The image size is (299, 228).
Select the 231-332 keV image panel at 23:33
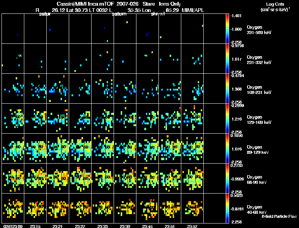click(103, 59)
